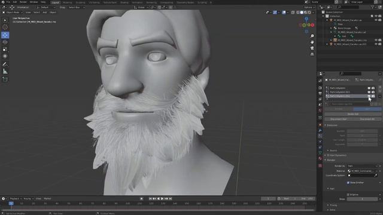Toggle render camera for ParticleSystem.001
This screenshot has height=215, width=383.
click(x=373, y=92)
